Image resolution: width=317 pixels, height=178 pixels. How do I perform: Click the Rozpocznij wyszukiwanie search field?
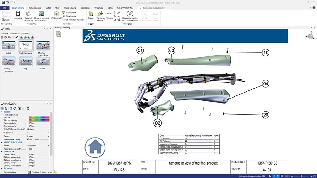coord(155,8)
